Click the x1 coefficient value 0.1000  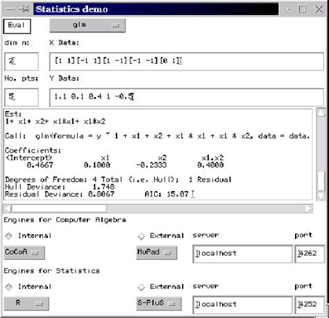pos(96,165)
